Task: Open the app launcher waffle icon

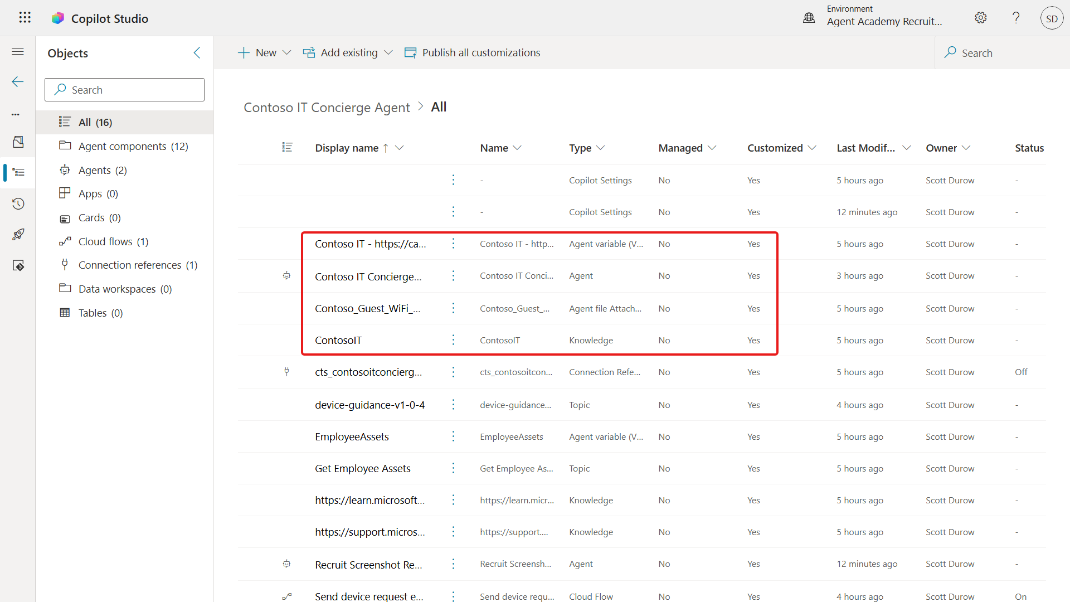Action: [x=25, y=18]
